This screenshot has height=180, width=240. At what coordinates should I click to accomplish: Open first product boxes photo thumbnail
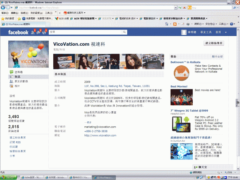click(64, 61)
